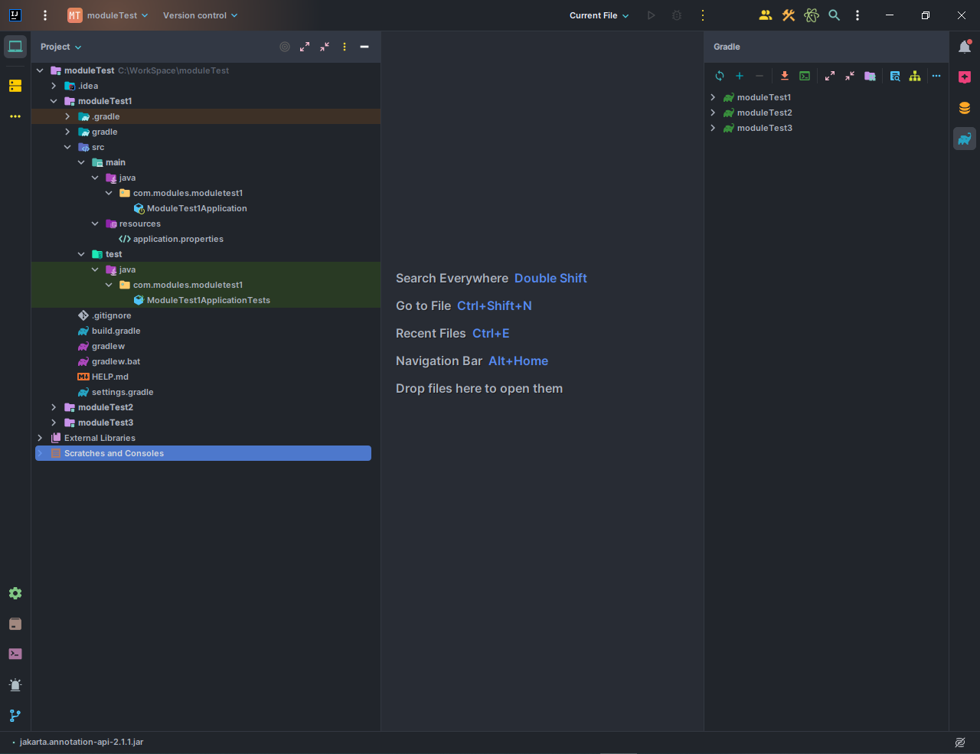
Task: Collapse the src folder
Action: click(x=67, y=147)
